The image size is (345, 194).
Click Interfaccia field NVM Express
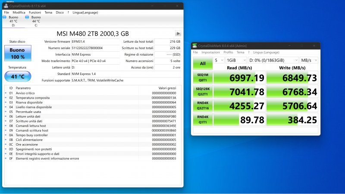95,54
